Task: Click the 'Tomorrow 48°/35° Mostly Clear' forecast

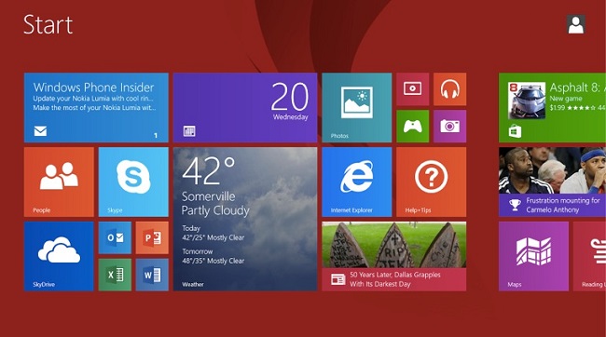Action: (213, 256)
